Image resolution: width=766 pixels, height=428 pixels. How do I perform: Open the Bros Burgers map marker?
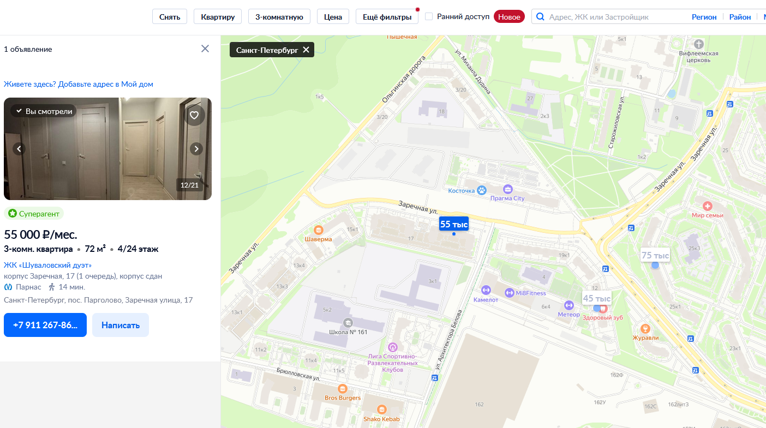pos(343,389)
